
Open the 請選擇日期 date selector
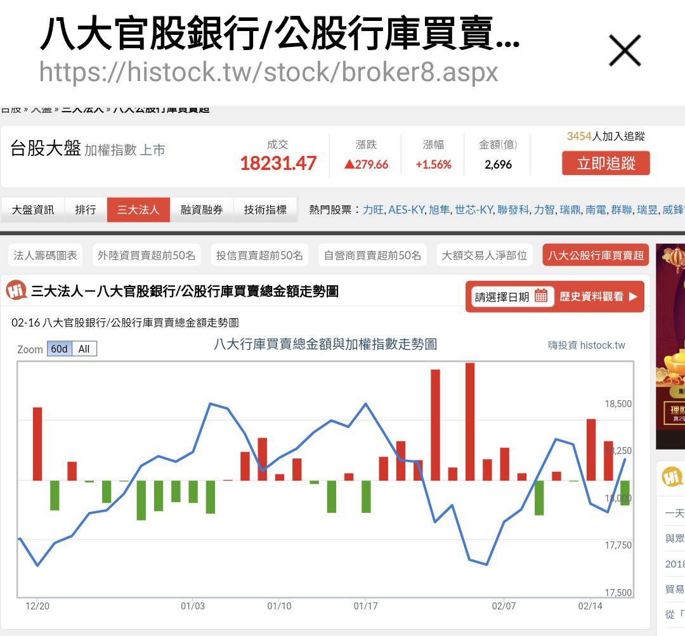[x=511, y=296]
